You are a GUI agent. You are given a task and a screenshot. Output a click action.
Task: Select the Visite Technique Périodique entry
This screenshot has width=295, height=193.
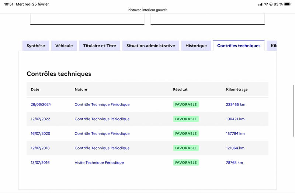click(x=99, y=162)
